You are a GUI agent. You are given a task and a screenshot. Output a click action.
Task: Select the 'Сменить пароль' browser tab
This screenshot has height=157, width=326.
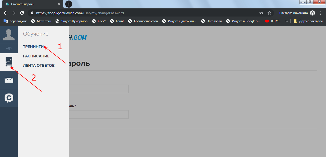tap(33, 4)
